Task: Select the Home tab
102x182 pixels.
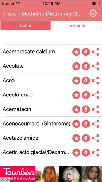Action: click(x=25, y=25)
